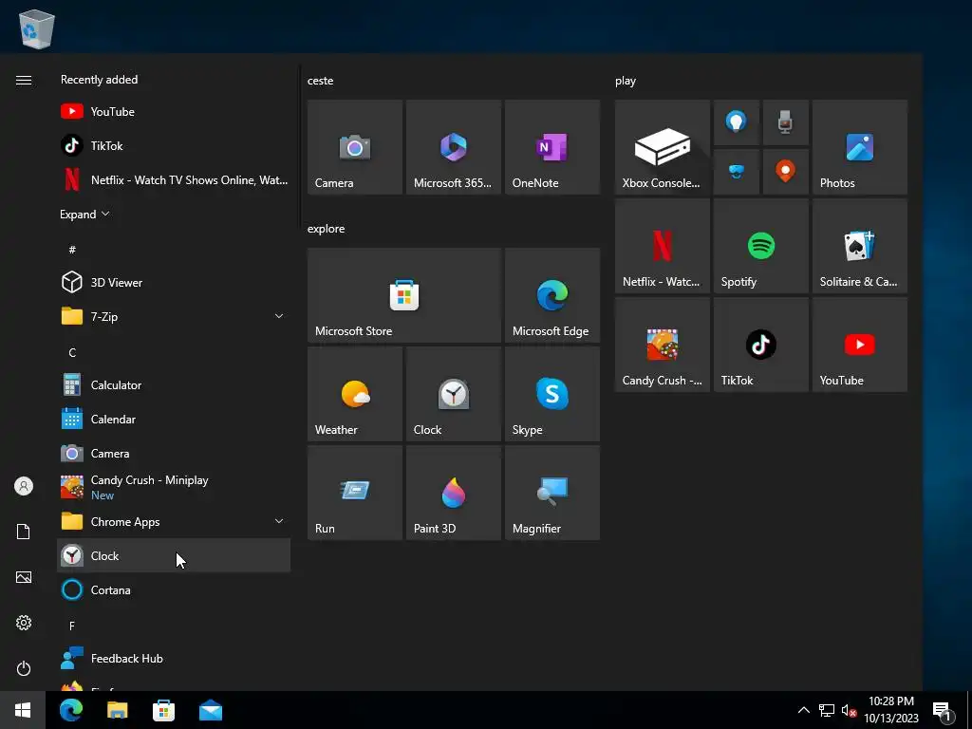The image size is (972, 729).
Task: Click the 'F' letter header in app list
Action: pyautogui.click(x=72, y=626)
